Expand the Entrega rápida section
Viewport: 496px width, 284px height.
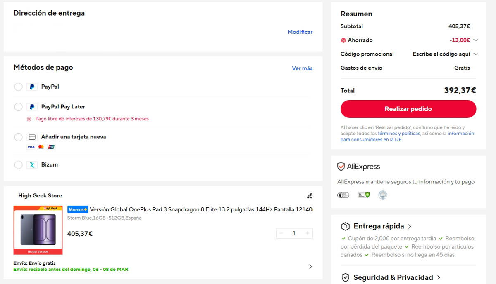(410, 226)
